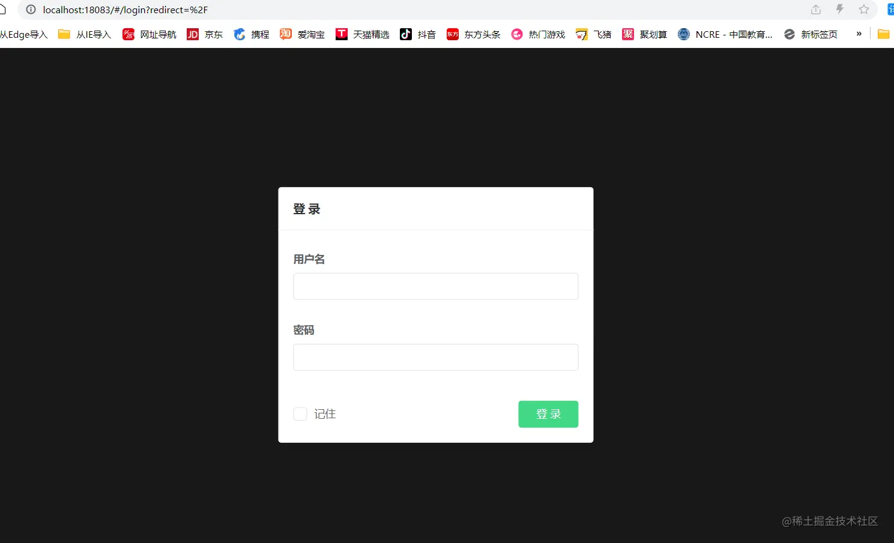Open the 从IE导入 bookmarks folder
This screenshot has height=543, width=894.
pyautogui.click(x=85, y=34)
